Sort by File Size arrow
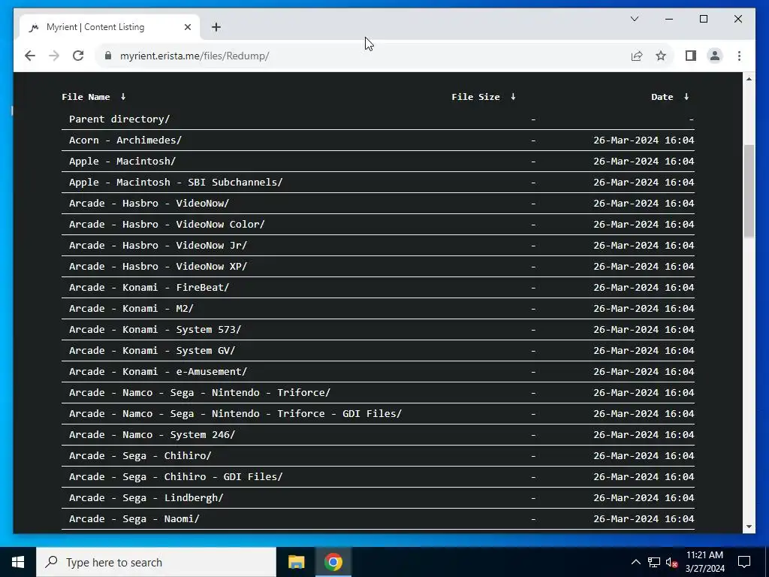Screen dimensions: 769x577 (x=513, y=97)
